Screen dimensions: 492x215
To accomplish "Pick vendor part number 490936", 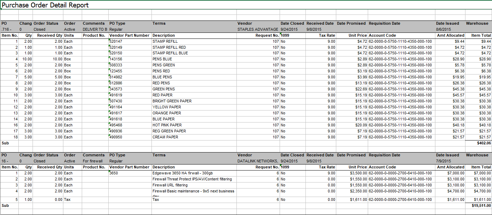I will coord(130,131).
